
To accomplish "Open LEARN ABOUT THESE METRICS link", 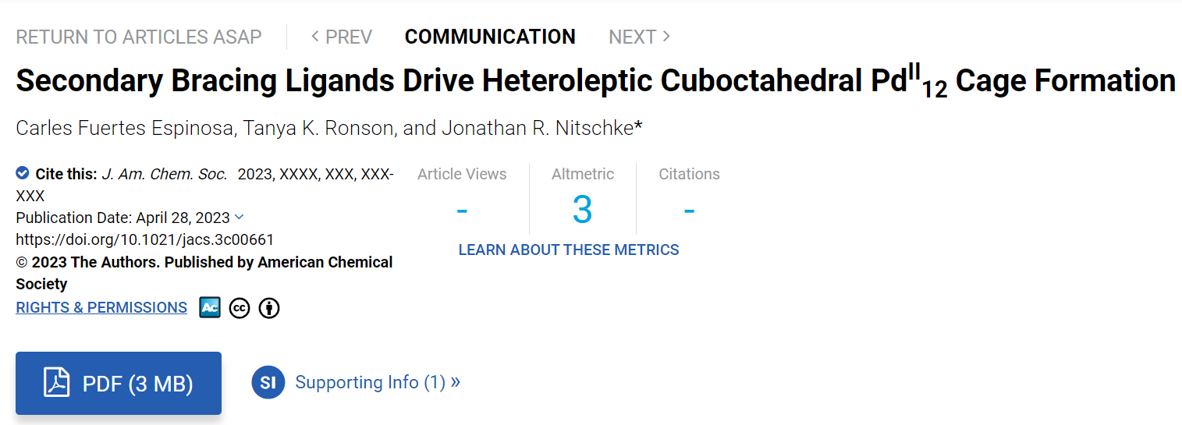I will [x=569, y=250].
